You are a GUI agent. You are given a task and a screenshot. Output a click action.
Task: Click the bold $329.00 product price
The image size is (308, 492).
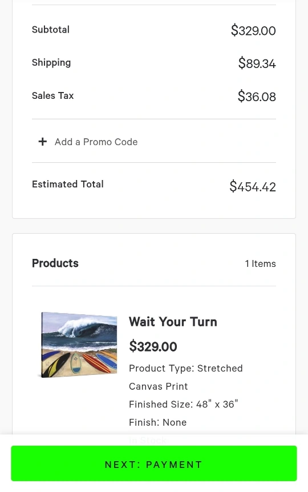pyautogui.click(x=153, y=347)
